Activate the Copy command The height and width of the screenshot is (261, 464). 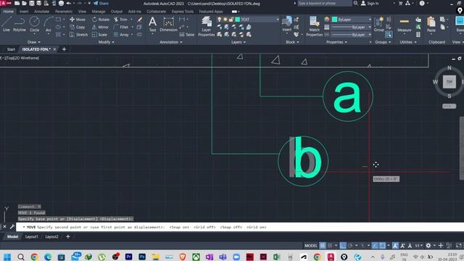pos(78,27)
